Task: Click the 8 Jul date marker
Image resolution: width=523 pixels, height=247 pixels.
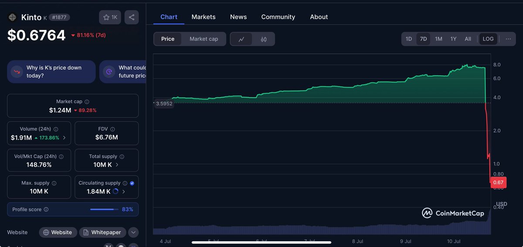Action: click(357, 241)
